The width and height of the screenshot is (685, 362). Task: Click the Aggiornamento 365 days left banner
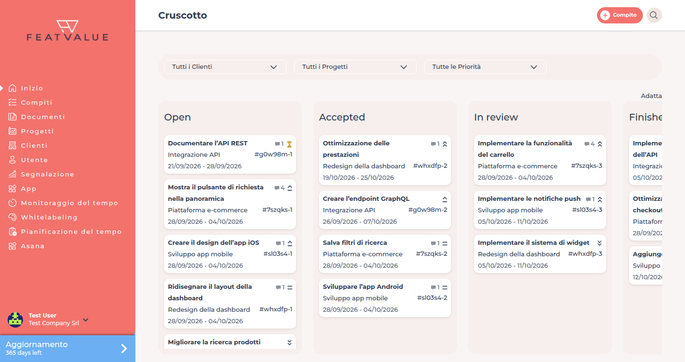tap(67, 349)
